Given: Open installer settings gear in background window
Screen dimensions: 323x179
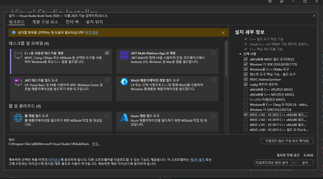Looking at the screenshot, I should pos(270,1).
